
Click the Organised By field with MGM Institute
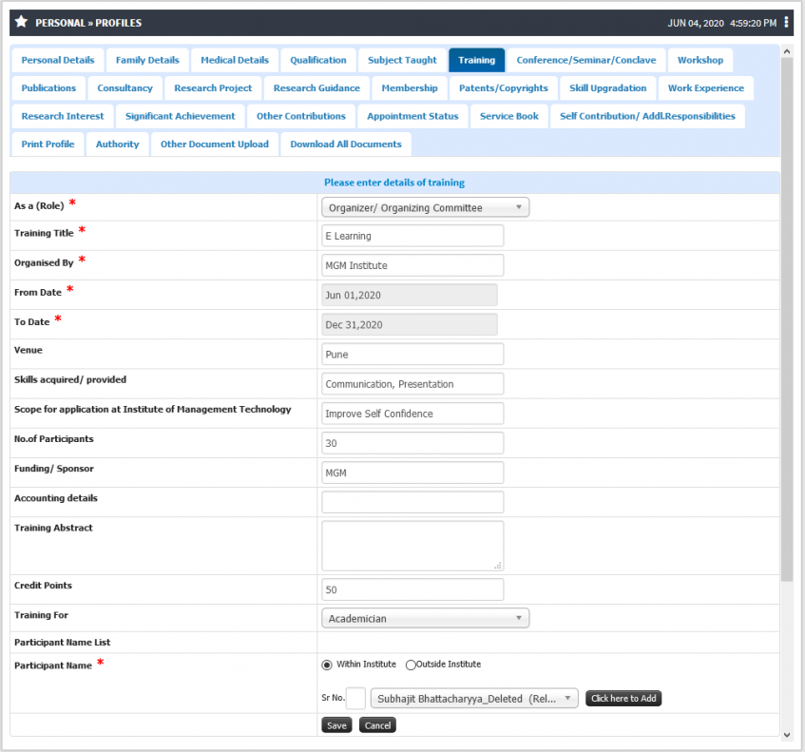(x=412, y=265)
